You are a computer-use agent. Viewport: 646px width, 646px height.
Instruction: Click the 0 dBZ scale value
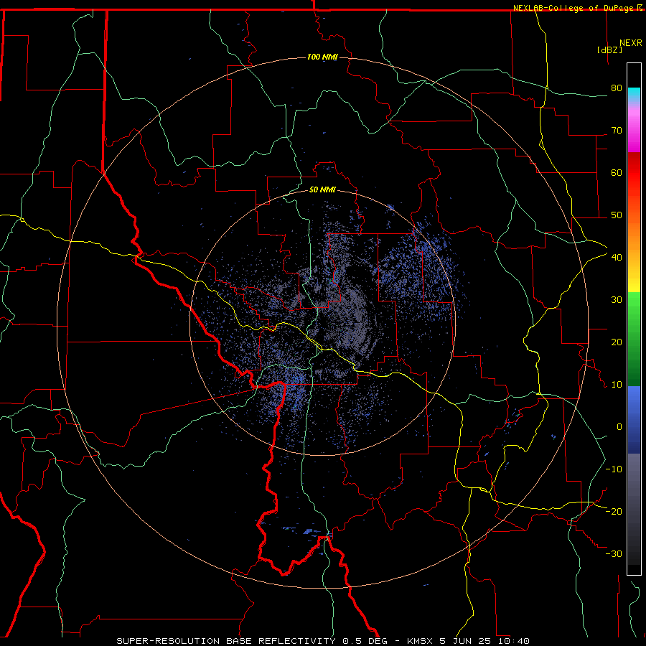click(x=619, y=427)
